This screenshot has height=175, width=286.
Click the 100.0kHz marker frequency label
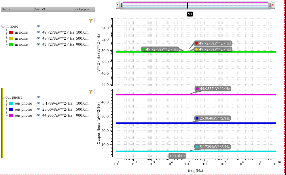click(x=177, y=156)
